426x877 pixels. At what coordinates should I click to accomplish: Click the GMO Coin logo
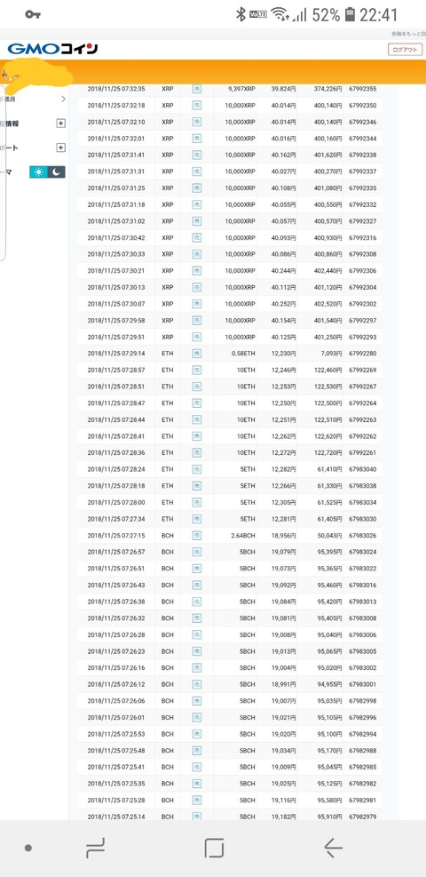coord(52,49)
